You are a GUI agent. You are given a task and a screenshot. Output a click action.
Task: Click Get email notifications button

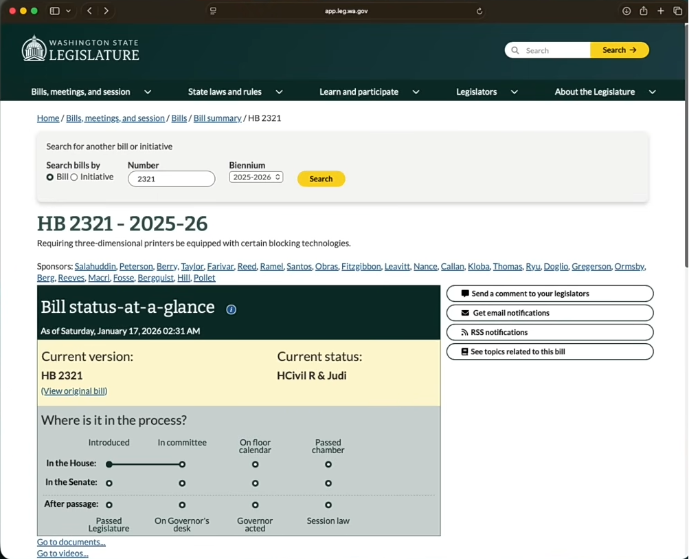550,313
